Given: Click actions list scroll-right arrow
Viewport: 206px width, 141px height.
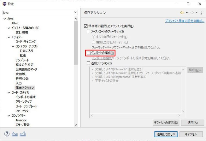Looking at the screenshot, I should (179, 116).
